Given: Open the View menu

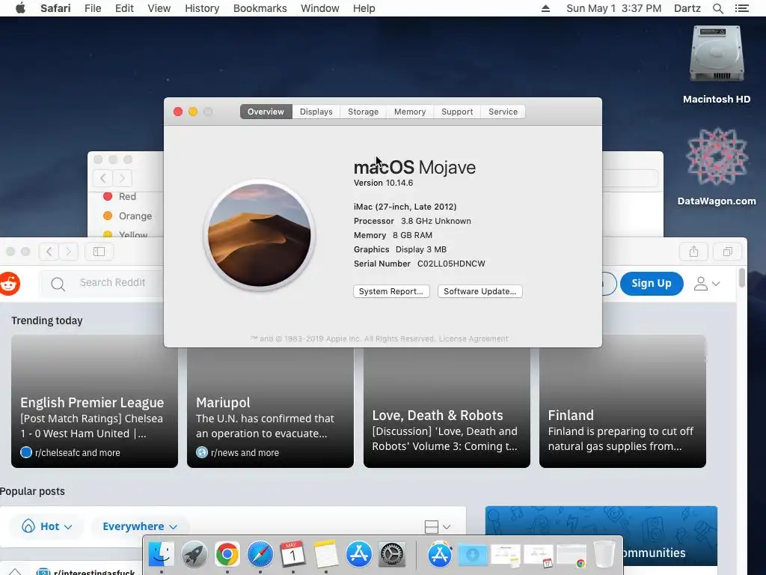Looking at the screenshot, I should click(159, 8).
